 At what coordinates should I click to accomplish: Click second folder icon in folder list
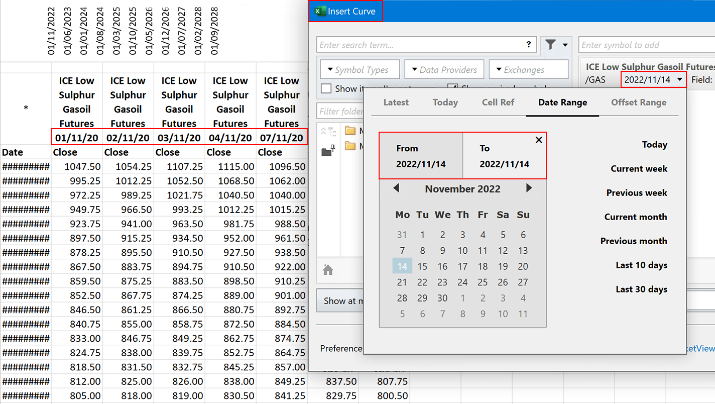pos(350,146)
